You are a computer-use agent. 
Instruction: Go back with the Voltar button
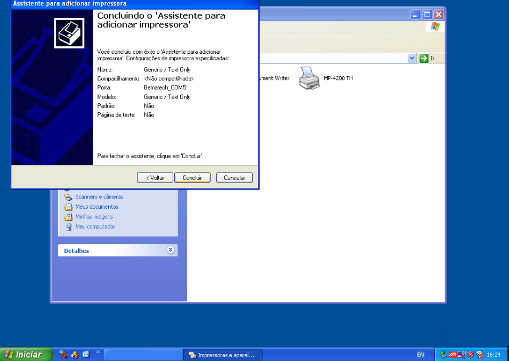(155, 178)
